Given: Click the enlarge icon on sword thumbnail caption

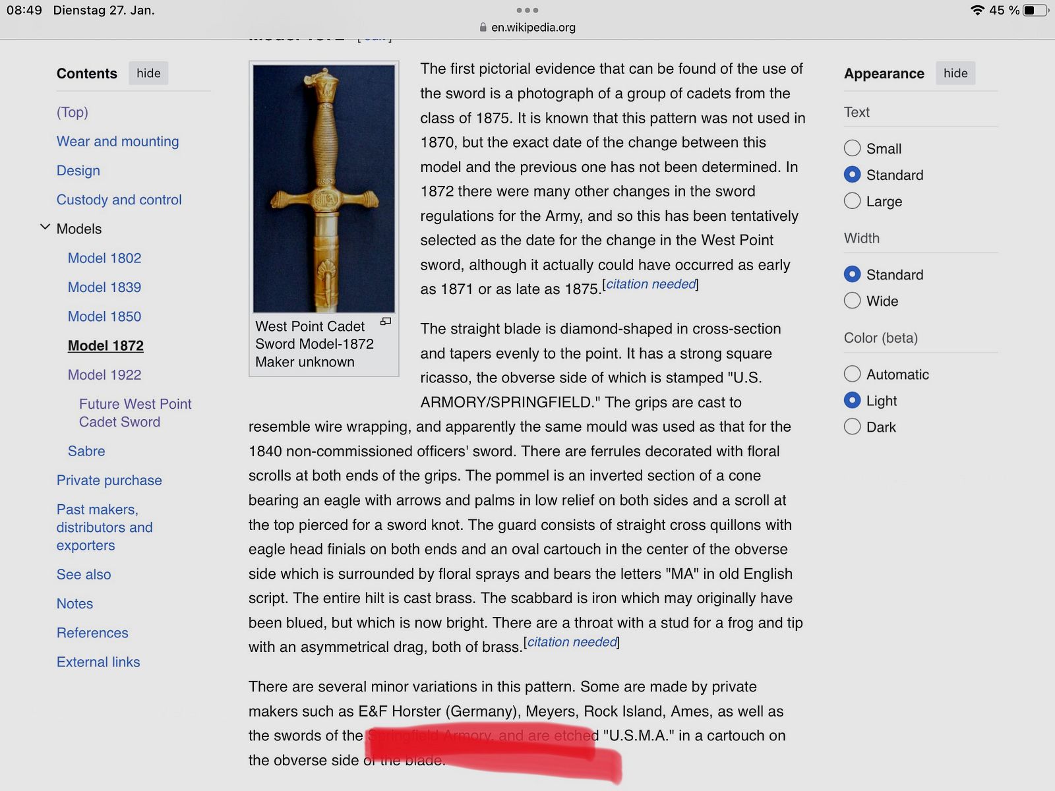Looking at the screenshot, I should click(x=386, y=322).
